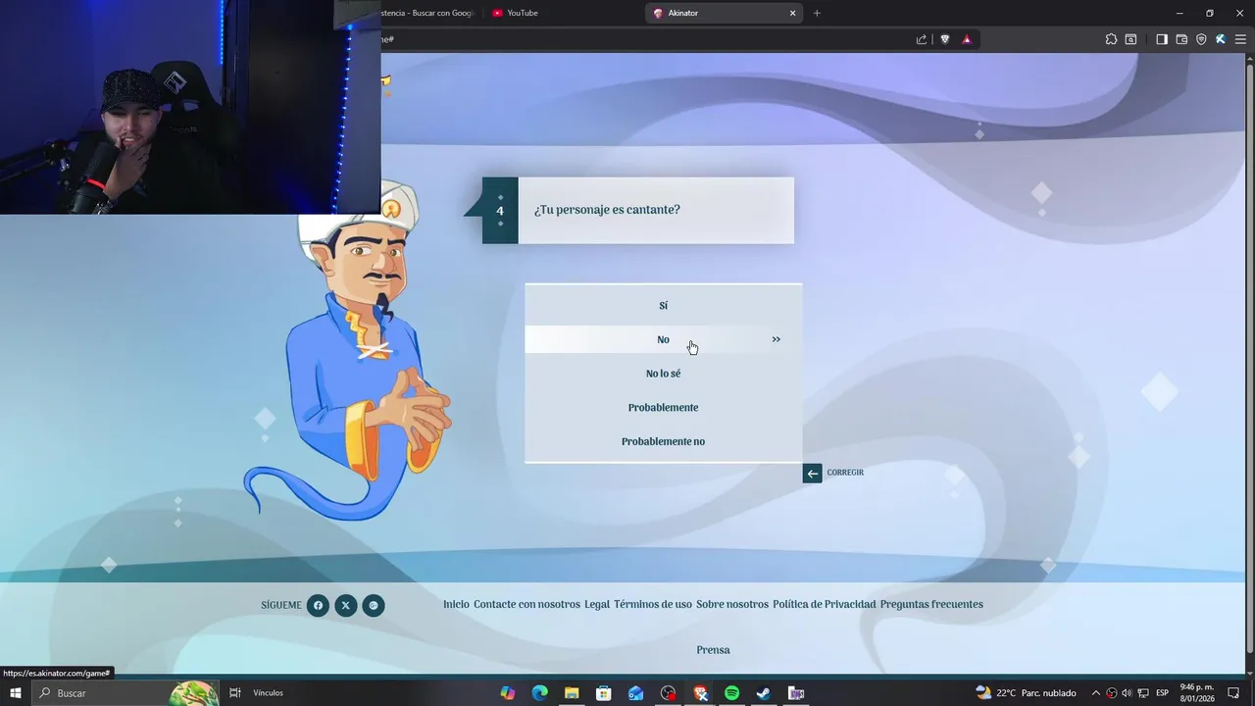Select the "Probablemente no" answer
The width and height of the screenshot is (1255, 706).
[x=663, y=441]
